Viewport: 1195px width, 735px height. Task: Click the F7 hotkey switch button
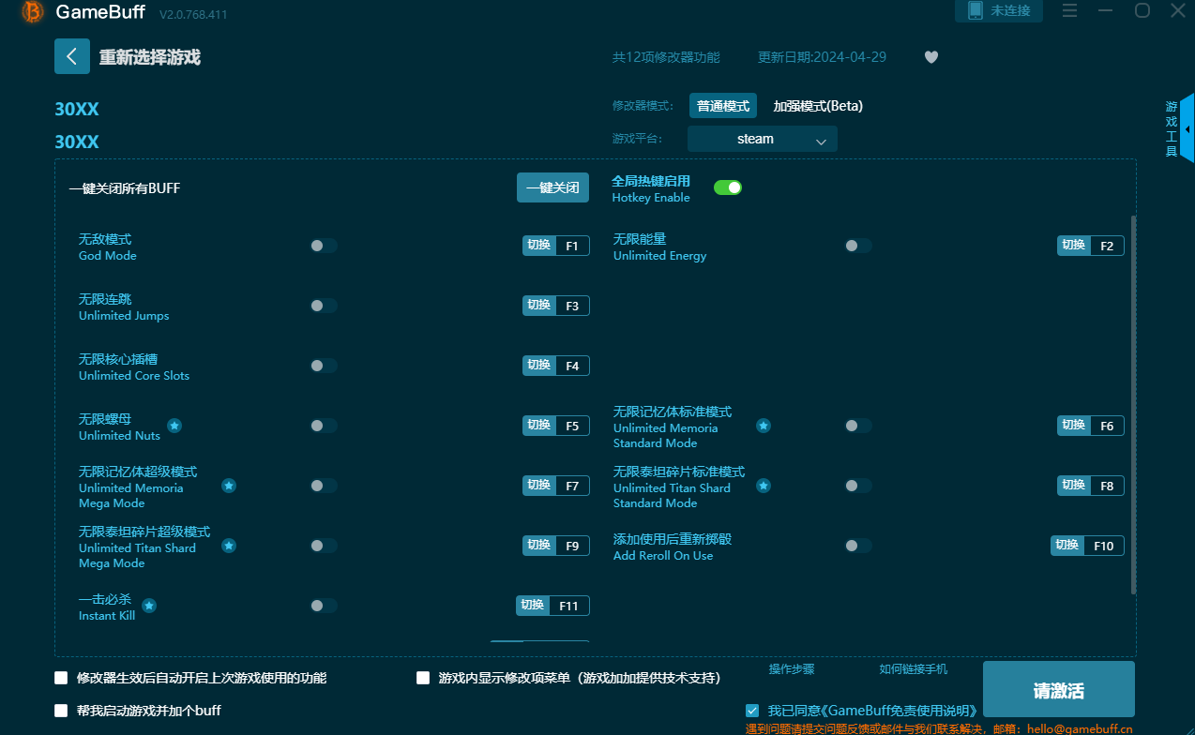point(556,486)
